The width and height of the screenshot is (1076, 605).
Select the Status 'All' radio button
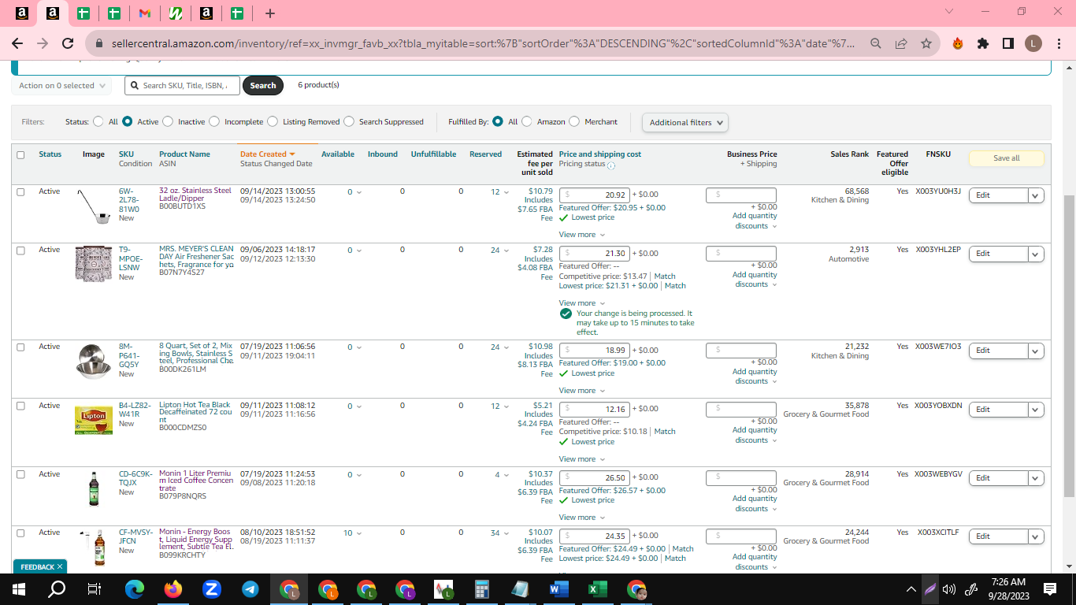point(98,122)
